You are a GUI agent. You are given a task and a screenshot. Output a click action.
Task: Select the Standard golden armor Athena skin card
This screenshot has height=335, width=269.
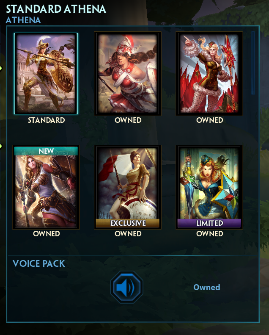pos(46,74)
